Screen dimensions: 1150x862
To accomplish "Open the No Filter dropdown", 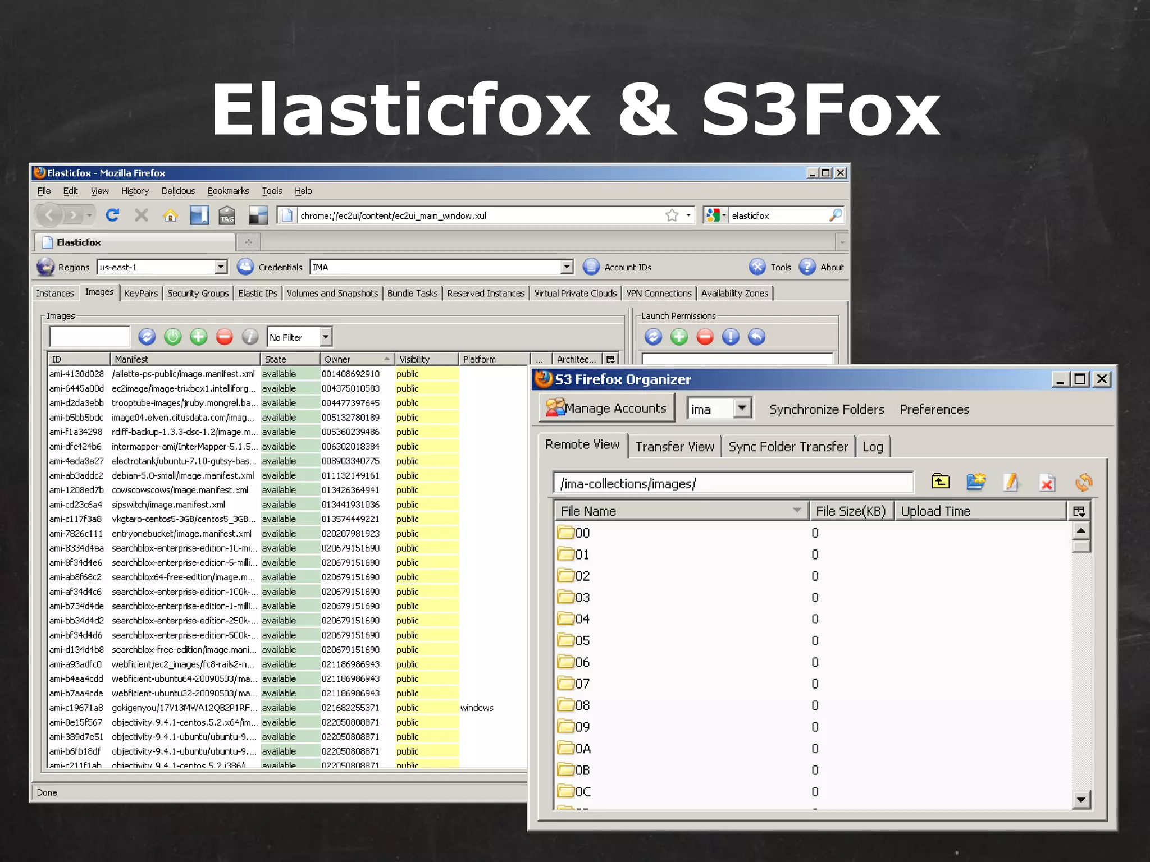I will (x=326, y=337).
